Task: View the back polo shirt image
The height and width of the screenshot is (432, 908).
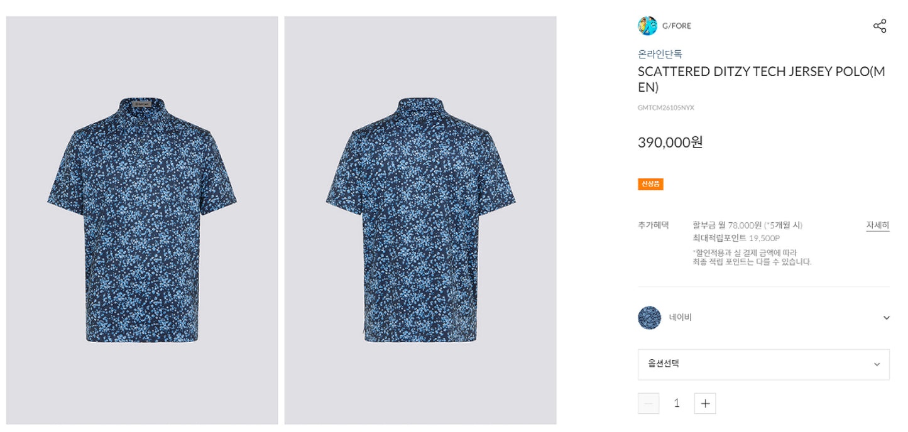Action: click(x=420, y=220)
